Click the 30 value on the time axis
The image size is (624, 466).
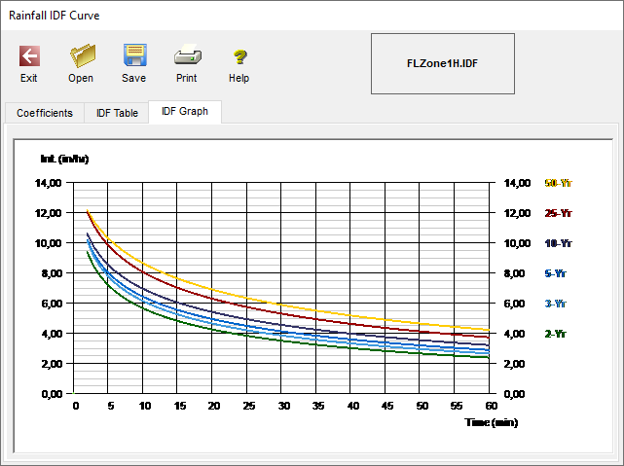pyautogui.click(x=283, y=406)
